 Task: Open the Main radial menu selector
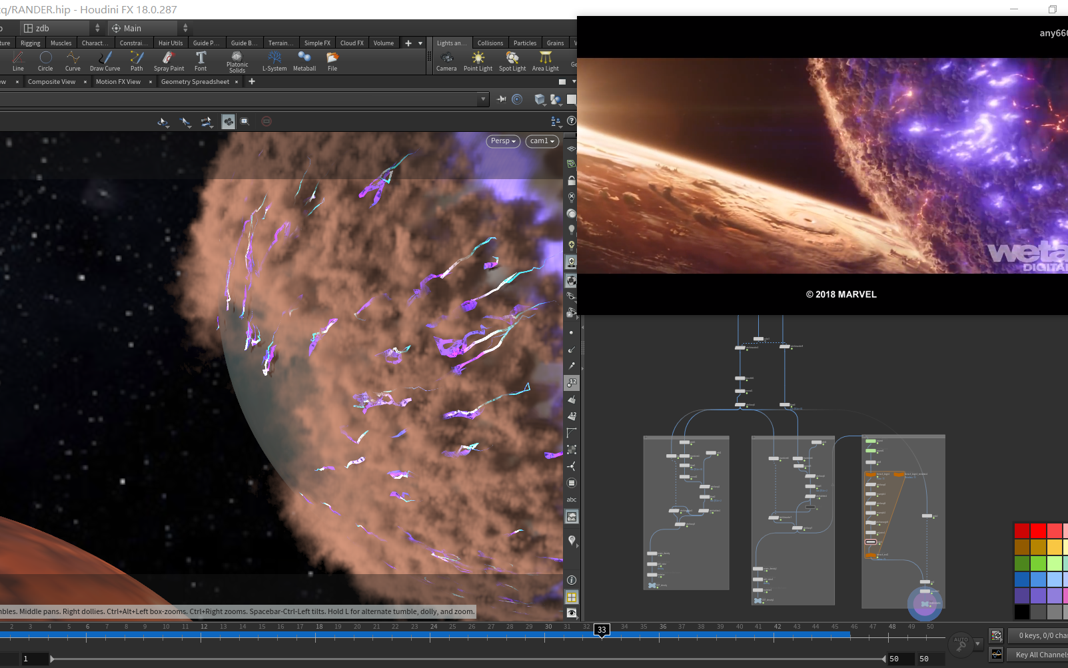[x=150, y=28]
